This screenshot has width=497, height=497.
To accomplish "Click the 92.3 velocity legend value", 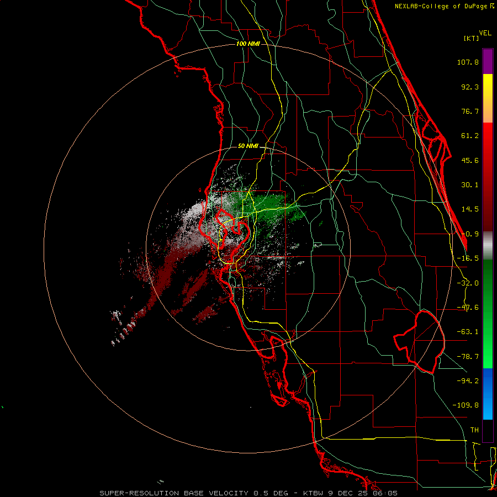I will [470, 87].
